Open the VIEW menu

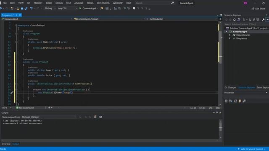[x=21, y=3]
